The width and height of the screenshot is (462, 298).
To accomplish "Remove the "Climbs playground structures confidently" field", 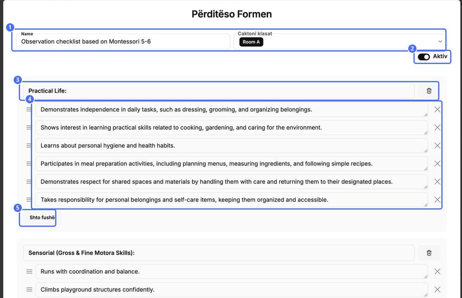I will (437, 290).
